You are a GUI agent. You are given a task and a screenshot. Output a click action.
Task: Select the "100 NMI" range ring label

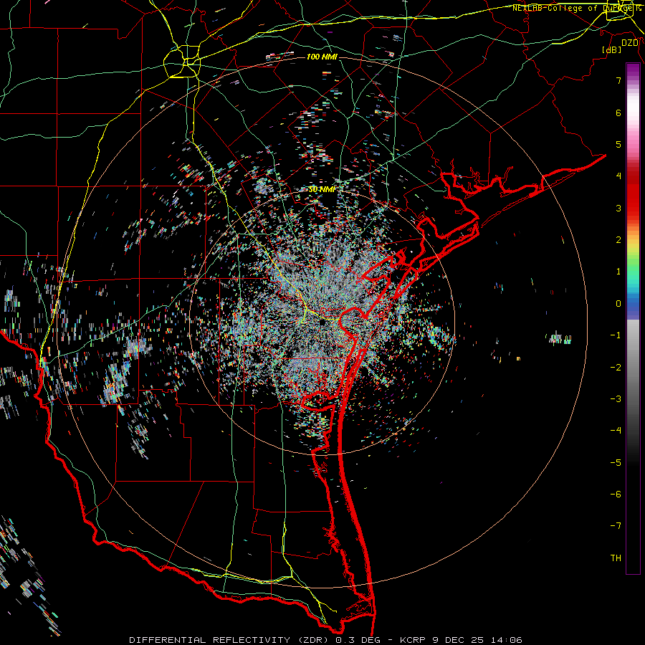pyautogui.click(x=322, y=57)
